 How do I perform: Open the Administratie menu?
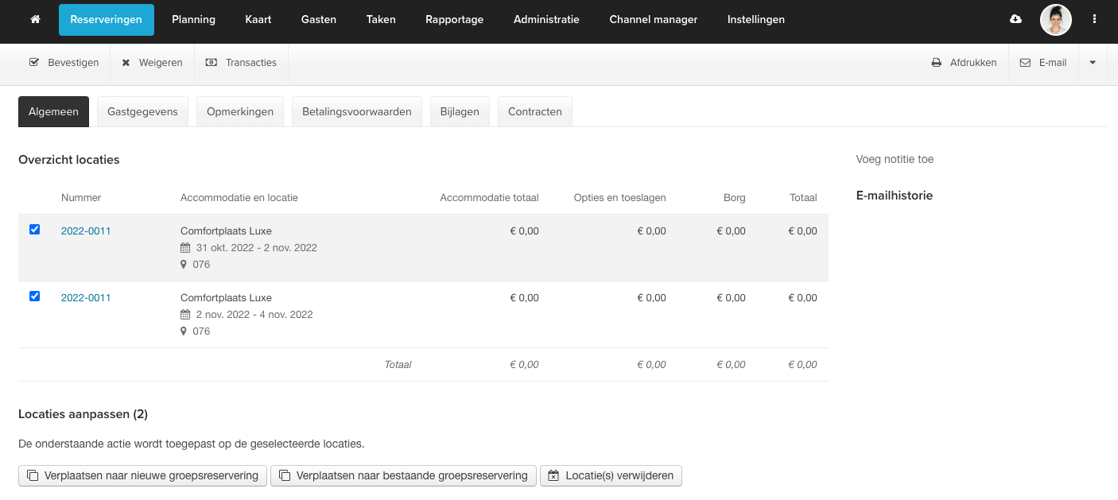tap(546, 20)
